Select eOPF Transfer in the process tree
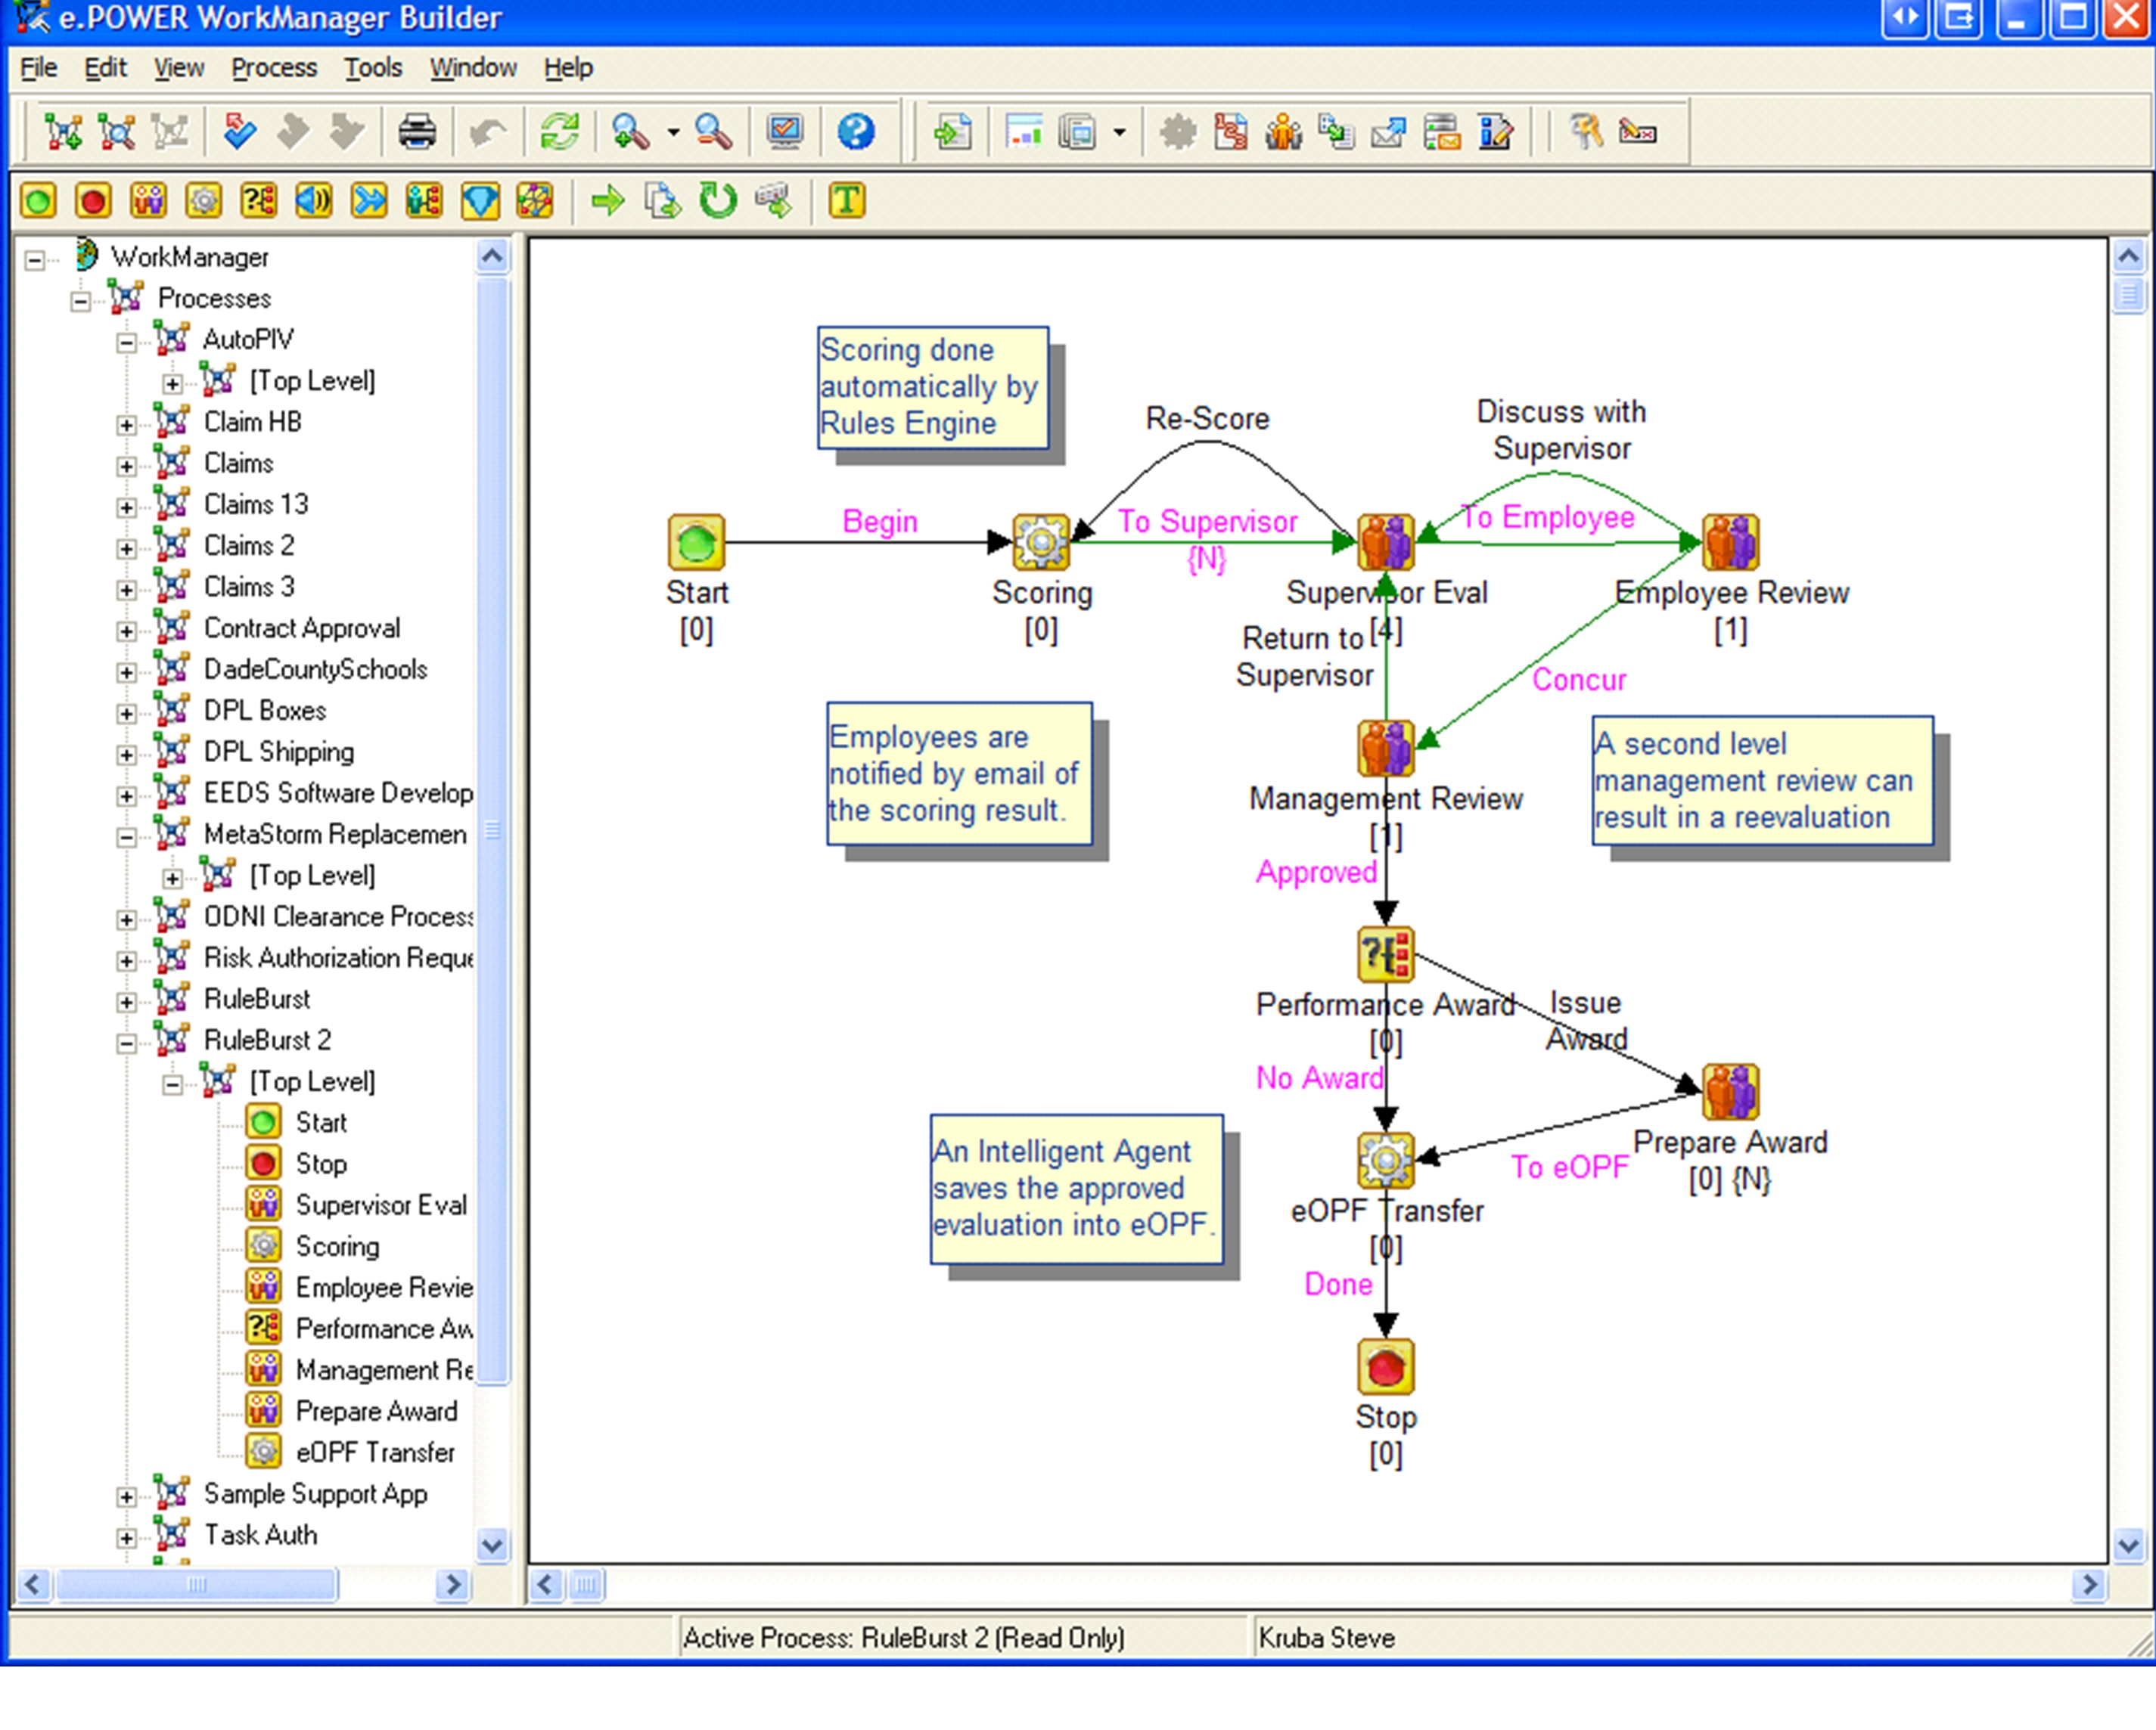Screen dimensions: 2156x1730 coord(375,1453)
